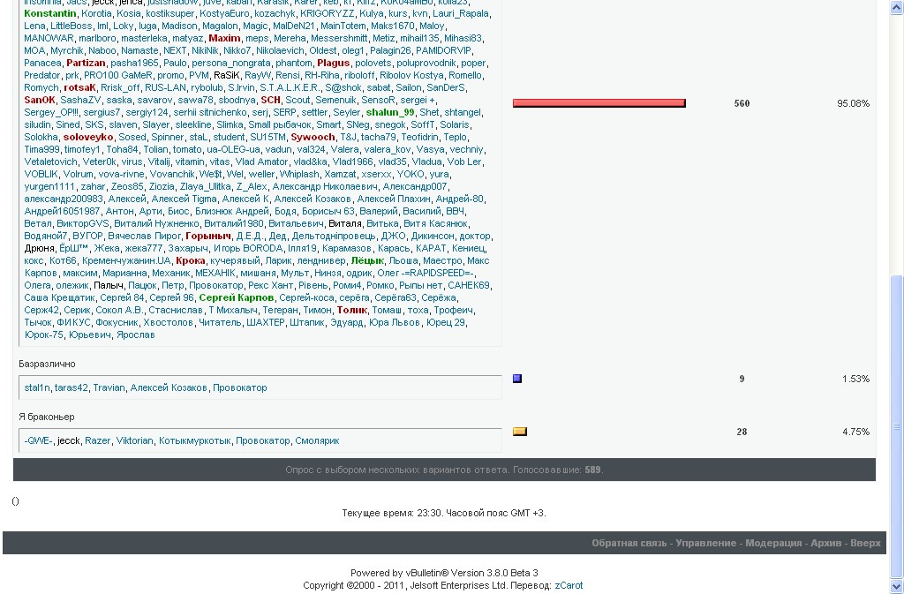
Task: Open Сергей Карпов's profile link
Action: pyautogui.click(x=237, y=298)
